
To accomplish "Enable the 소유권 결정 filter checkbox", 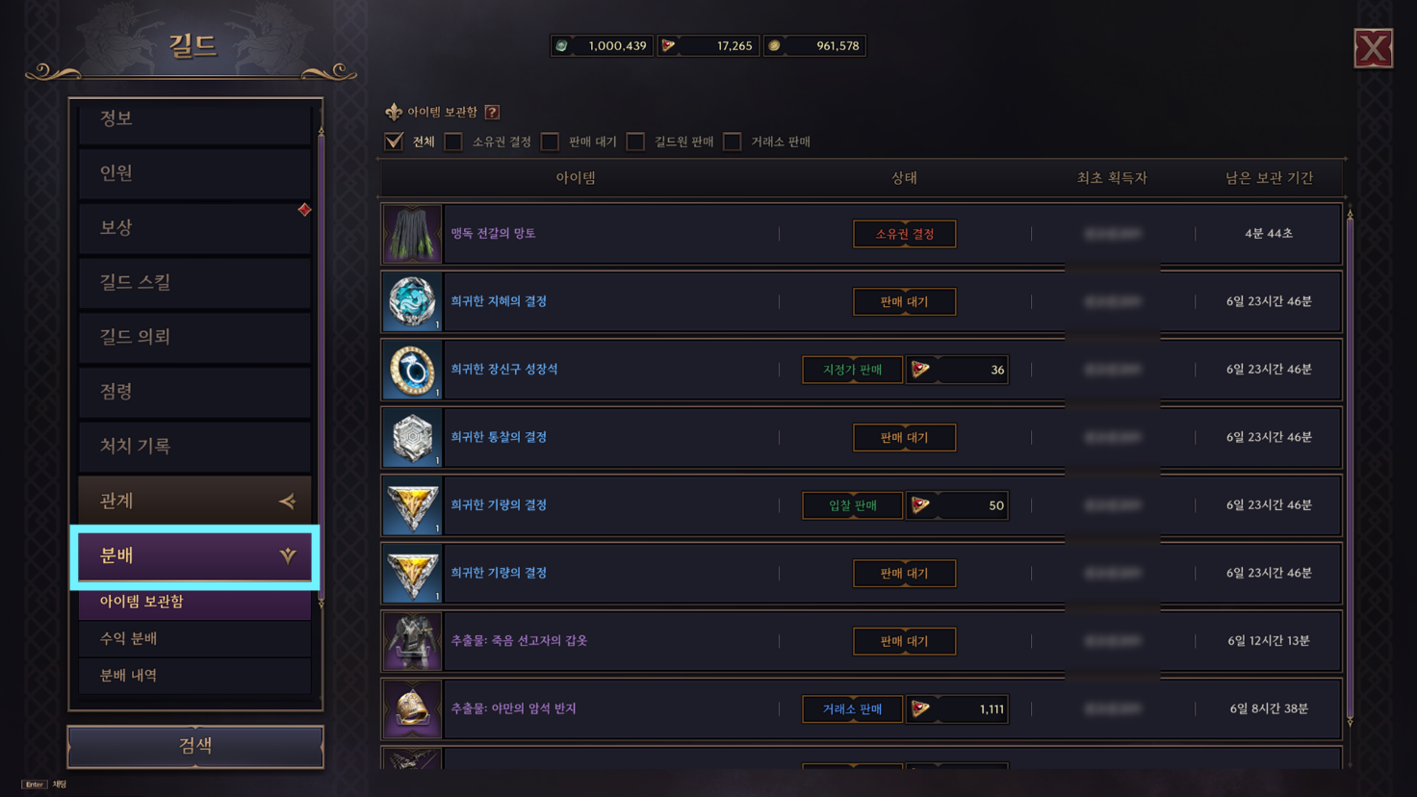I will (453, 141).
